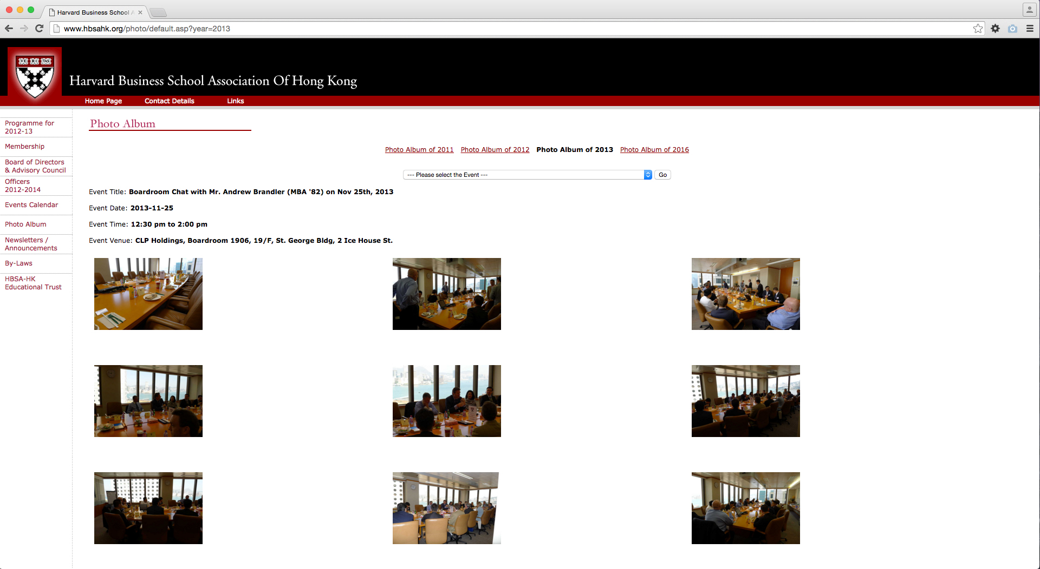Open the gear extension icon
Viewport: 1040px width, 569px height.
pyautogui.click(x=995, y=29)
